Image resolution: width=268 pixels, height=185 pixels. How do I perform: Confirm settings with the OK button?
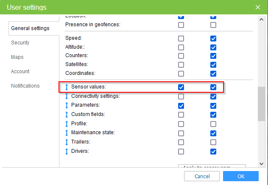[241, 176]
